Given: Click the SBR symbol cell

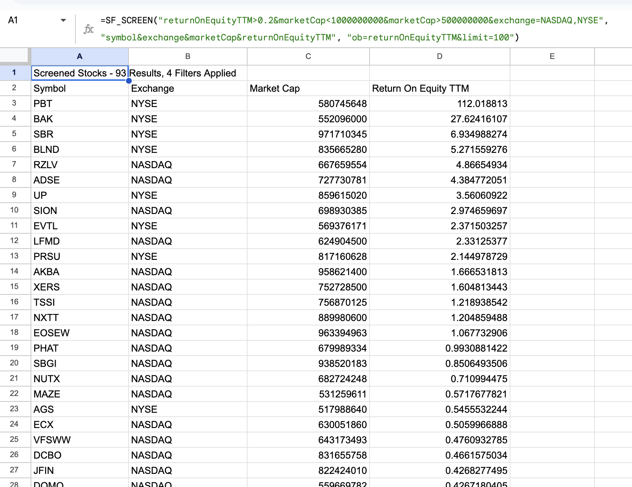Looking at the screenshot, I should click(x=80, y=134).
